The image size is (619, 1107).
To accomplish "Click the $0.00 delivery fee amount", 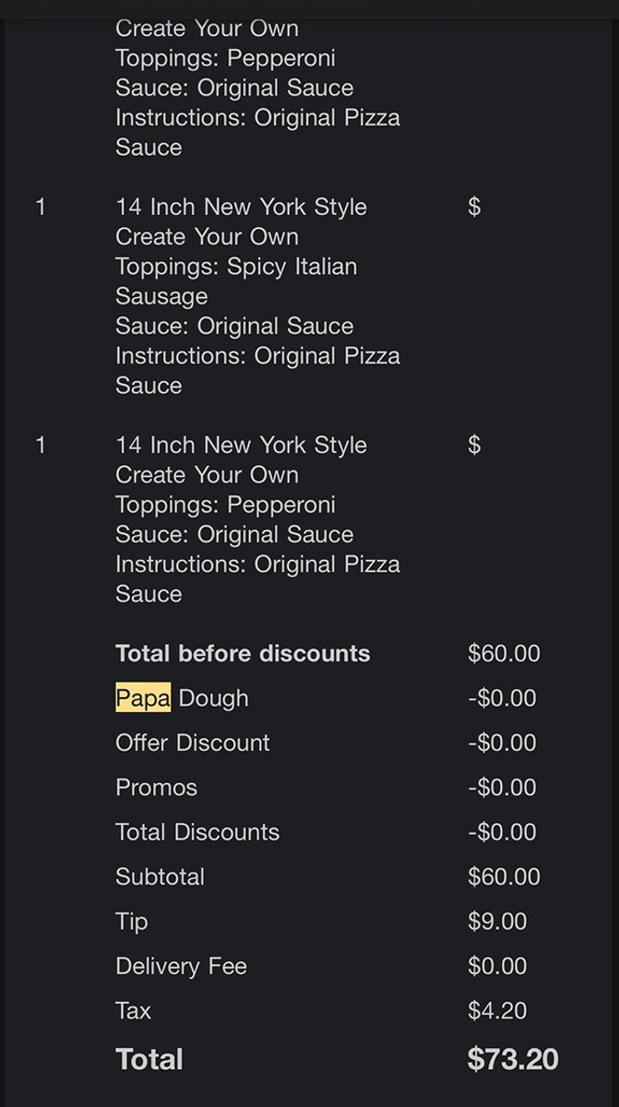I will pyautogui.click(x=497, y=967).
